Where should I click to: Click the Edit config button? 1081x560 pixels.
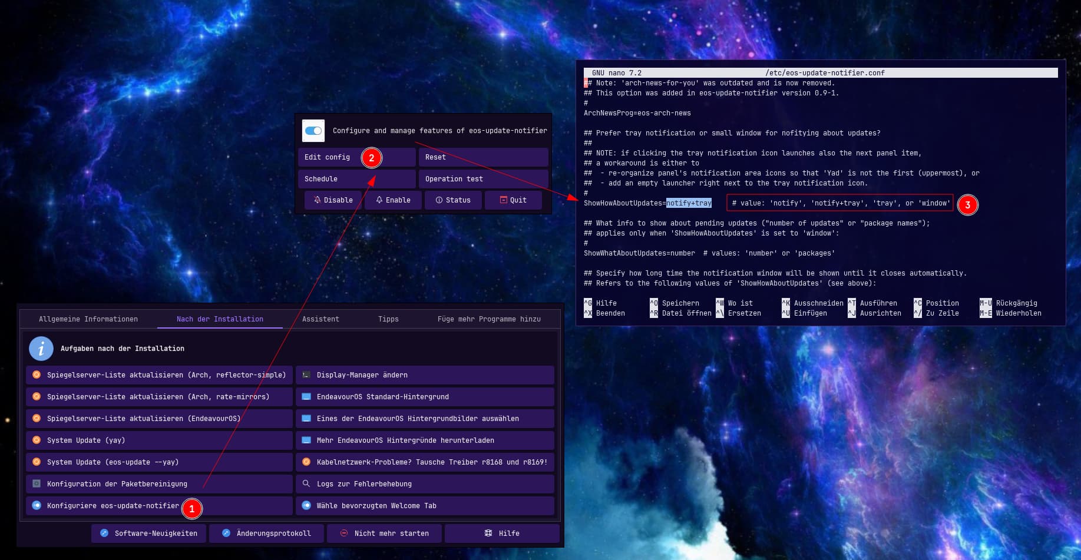(357, 157)
